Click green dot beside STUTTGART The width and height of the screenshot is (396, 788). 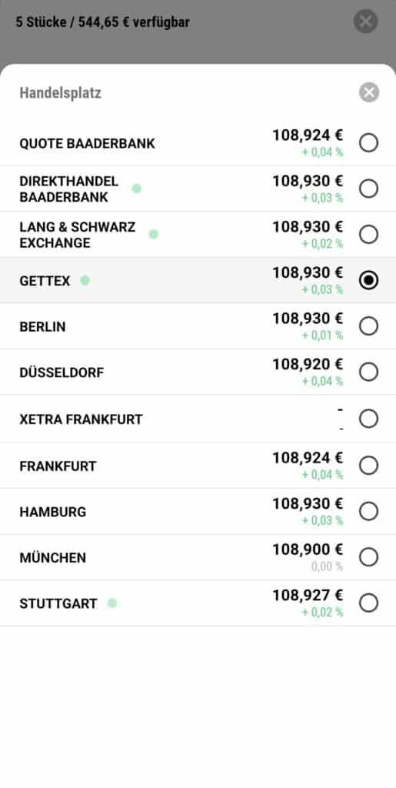[x=112, y=603]
